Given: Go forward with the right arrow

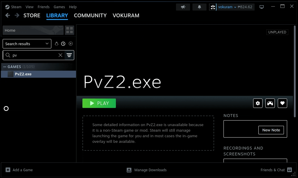Looking at the screenshot, I should pos(17,15).
